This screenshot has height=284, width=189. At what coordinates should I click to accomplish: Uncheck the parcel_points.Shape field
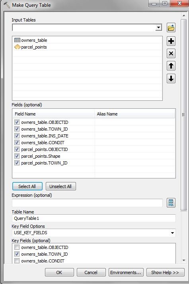[17, 156]
